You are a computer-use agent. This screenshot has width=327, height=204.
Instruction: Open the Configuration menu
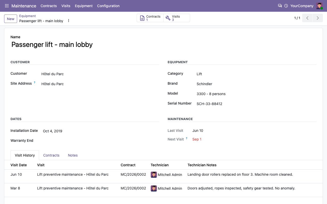point(108,6)
